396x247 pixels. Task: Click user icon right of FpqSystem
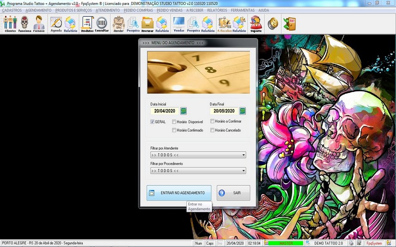pos(389,243)
